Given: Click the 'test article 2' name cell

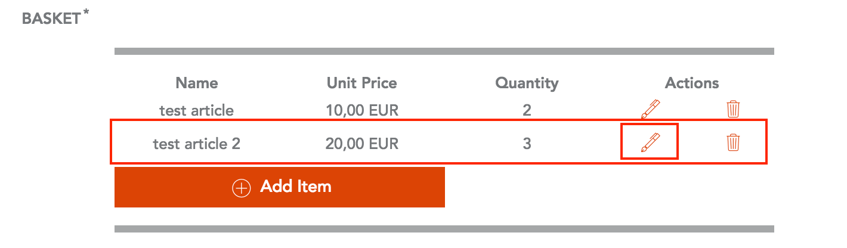Looking at the screenshot, I should (197, 143).
